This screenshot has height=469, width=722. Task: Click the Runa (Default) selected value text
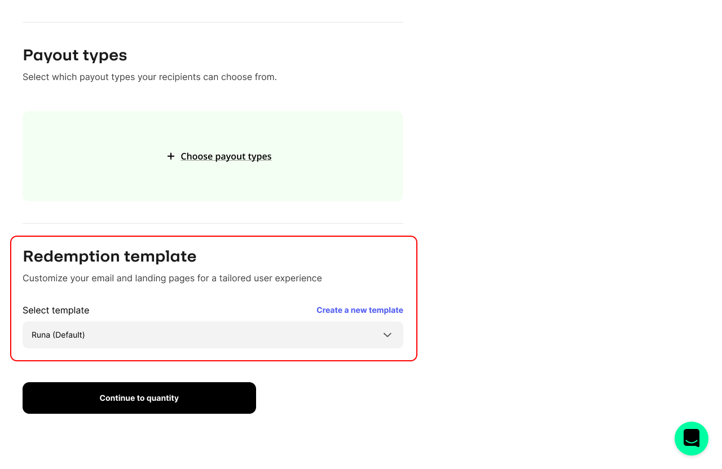(58, 335)
